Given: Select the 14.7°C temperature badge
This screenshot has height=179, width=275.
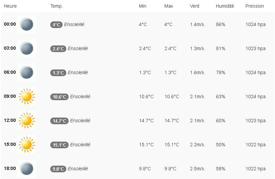Looking at the screenshot, I should pos(59,121).
